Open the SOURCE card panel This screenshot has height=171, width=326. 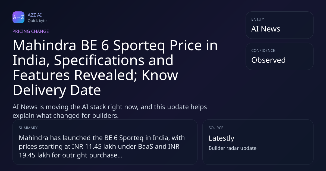(258, 142)
